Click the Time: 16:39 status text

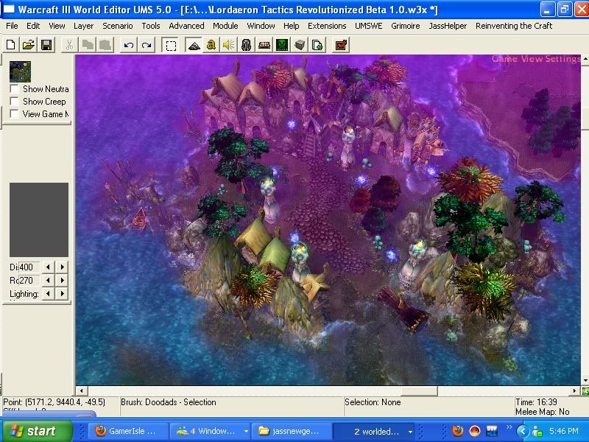click(x=536, y=402)
